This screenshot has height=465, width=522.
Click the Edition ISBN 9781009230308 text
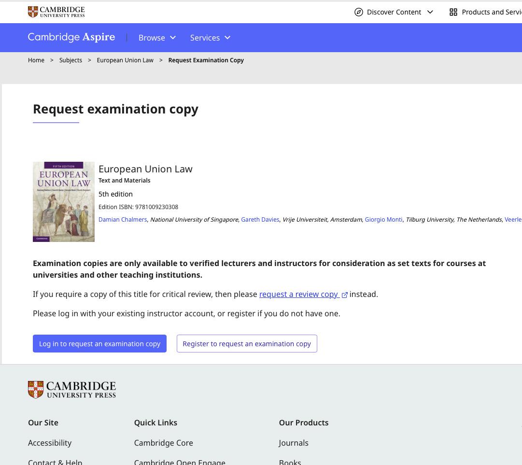pos(138,207)
